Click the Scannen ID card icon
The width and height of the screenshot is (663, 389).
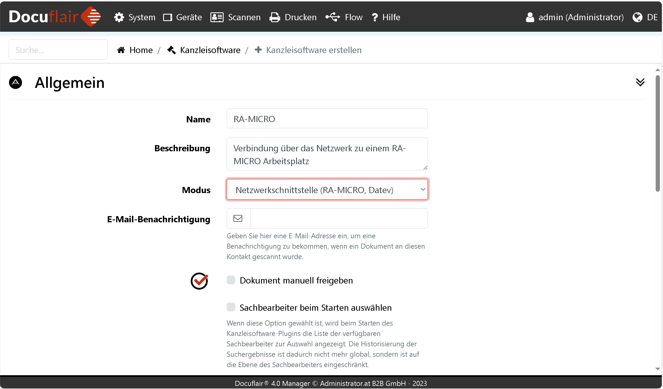point(217,17)
